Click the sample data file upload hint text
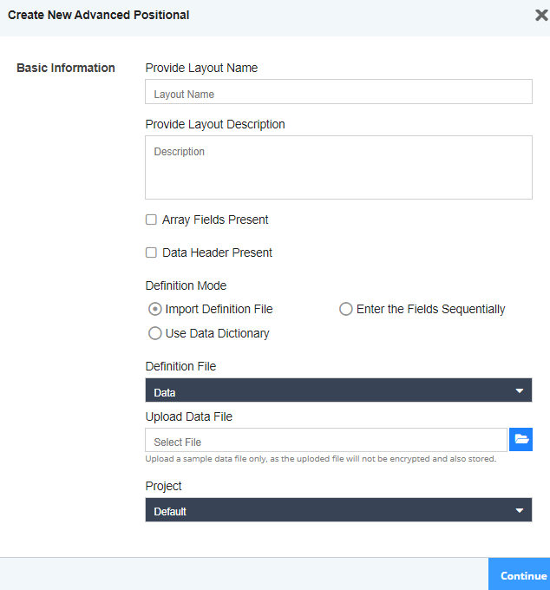 coord(321,459)
